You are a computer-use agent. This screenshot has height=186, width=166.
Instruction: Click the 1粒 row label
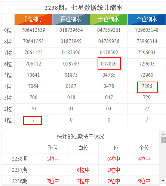point(8,120)
